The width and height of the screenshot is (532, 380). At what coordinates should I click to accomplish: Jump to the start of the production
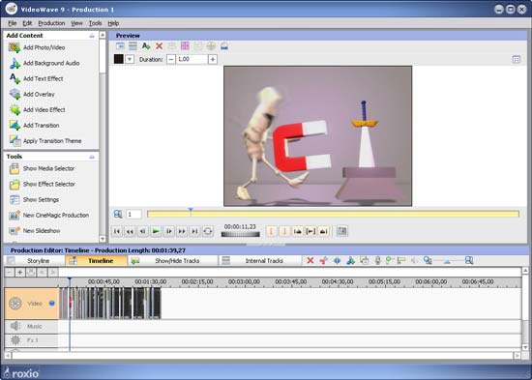tap(117, 231)
